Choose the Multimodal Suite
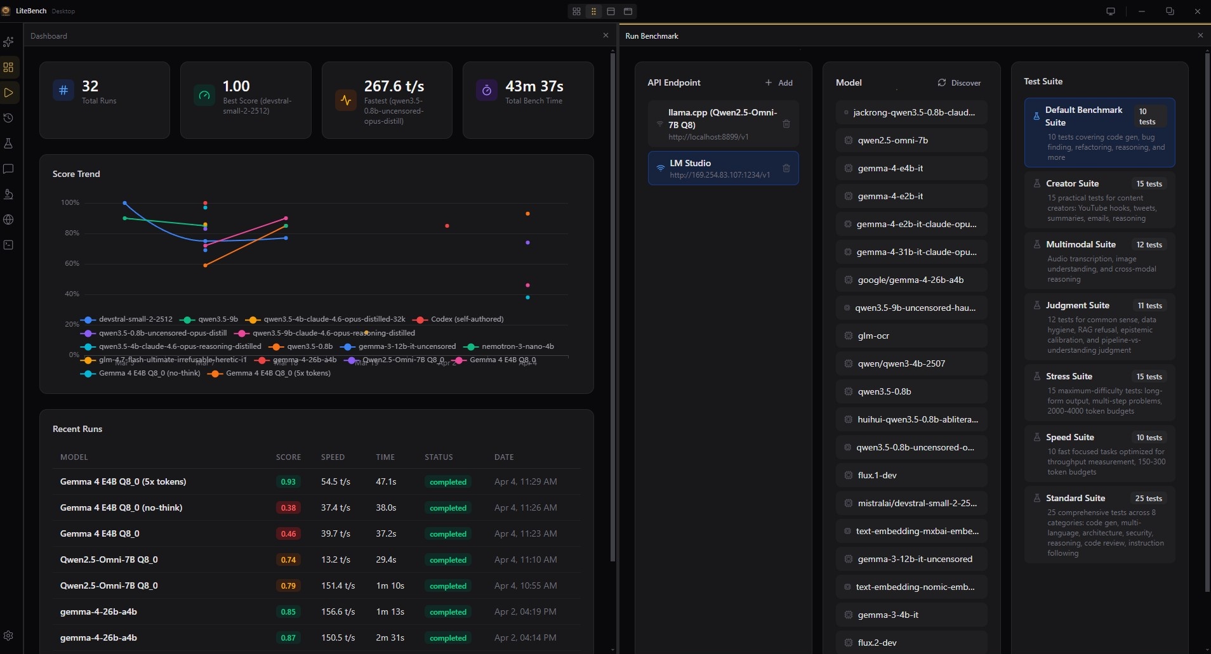This screenshot has height=654, width=1211. click(1099, 261)
